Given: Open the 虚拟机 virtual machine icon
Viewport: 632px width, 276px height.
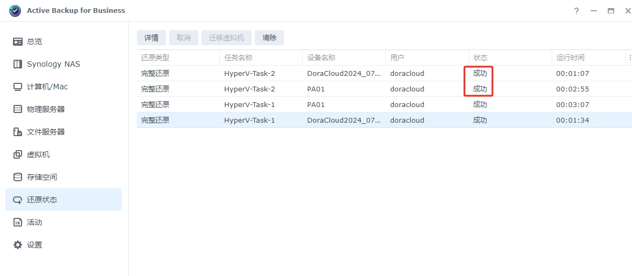Looking at the screenshot, I should pos(18,154).
